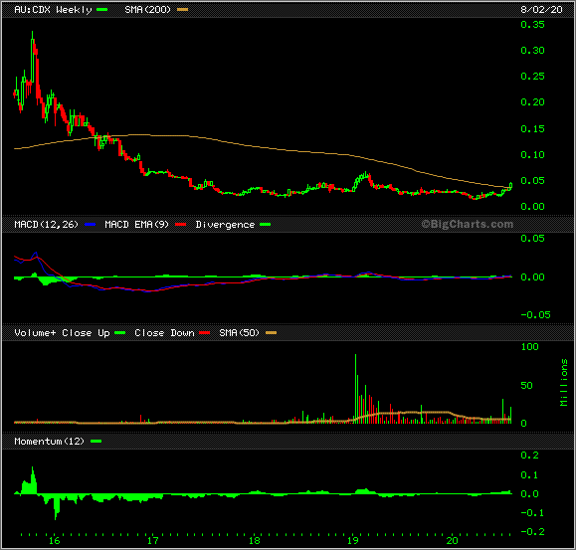Click the 19 year marker on the time axis
The height and width of the screenshot is (550, 576).
pos(353,541)
